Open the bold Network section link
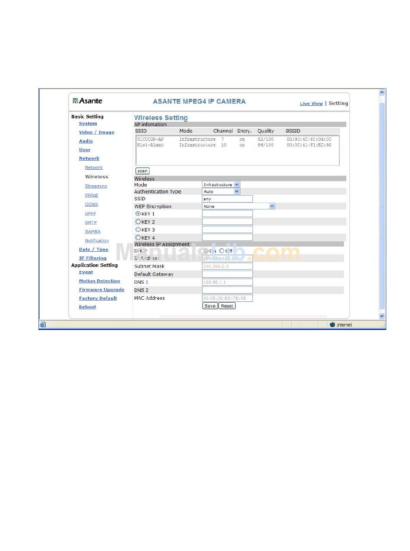This screenshot has height=551, width=410. (x=89, y=158)
